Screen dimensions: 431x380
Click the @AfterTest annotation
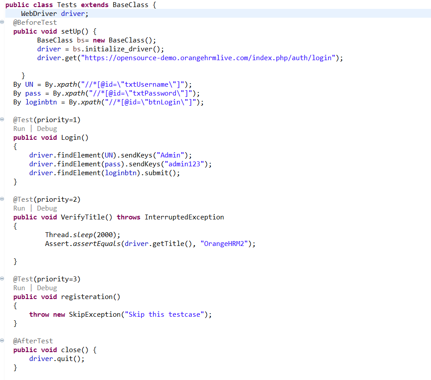(33, 341)
